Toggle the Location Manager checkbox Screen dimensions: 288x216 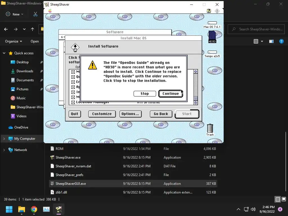[73, 102]
